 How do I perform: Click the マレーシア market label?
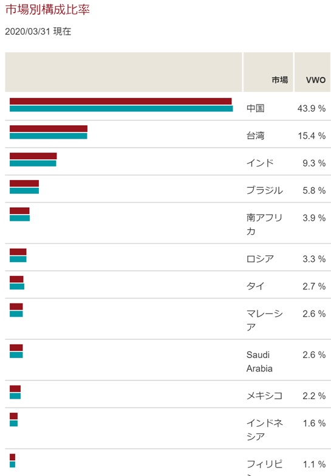[x=265, y=320]
